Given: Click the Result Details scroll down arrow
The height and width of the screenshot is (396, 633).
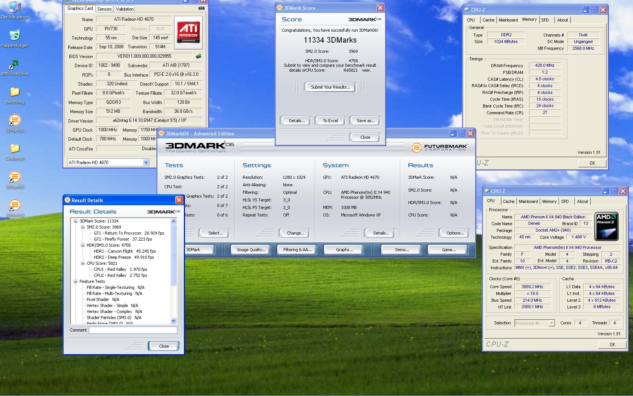Looking at the screenshot, I should click(173, 321).
